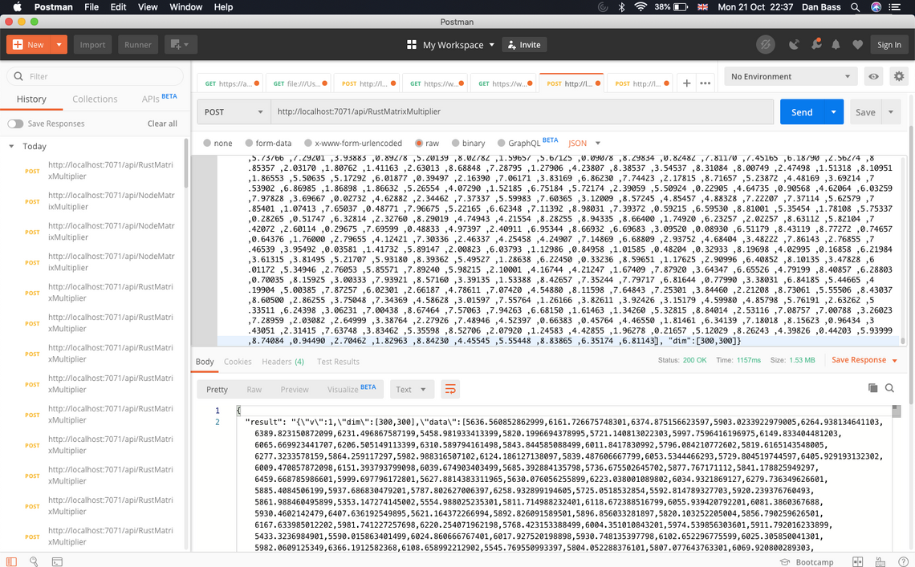Viewport: 915px width, 567px height.
Task: Select the raw body radio button
Action: [x=419, y=143]
